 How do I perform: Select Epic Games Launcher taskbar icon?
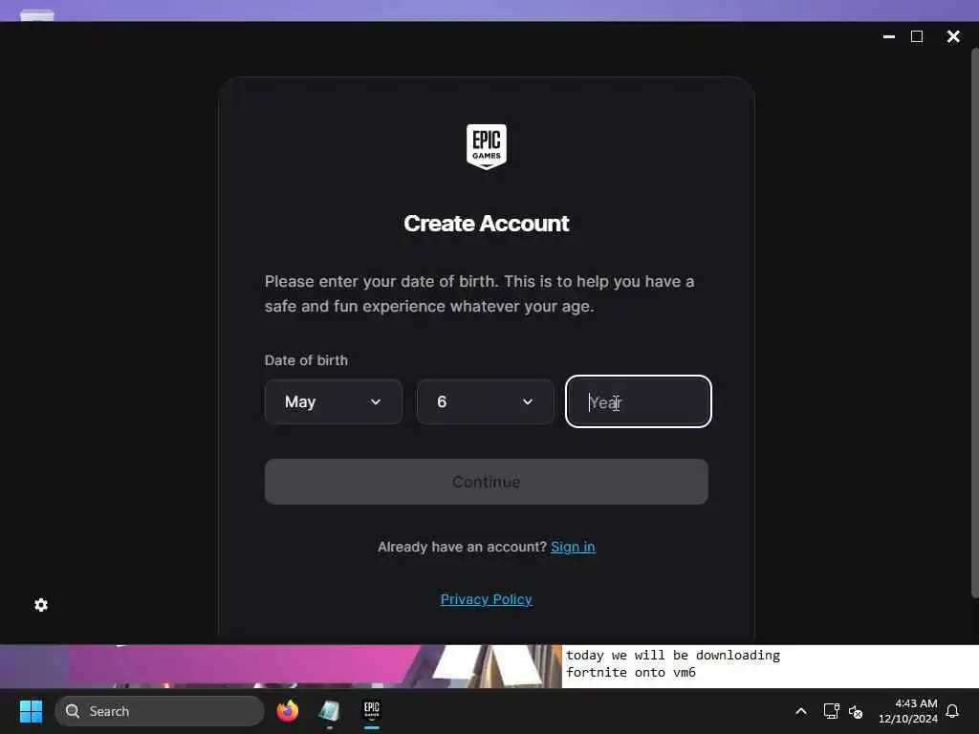(372, 711)
